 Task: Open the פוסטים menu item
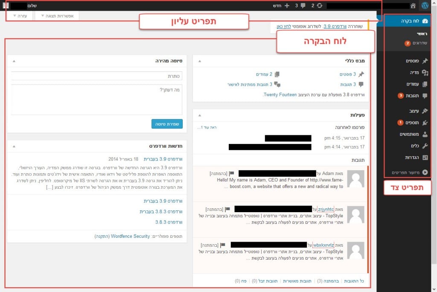(x=412, y=61)
